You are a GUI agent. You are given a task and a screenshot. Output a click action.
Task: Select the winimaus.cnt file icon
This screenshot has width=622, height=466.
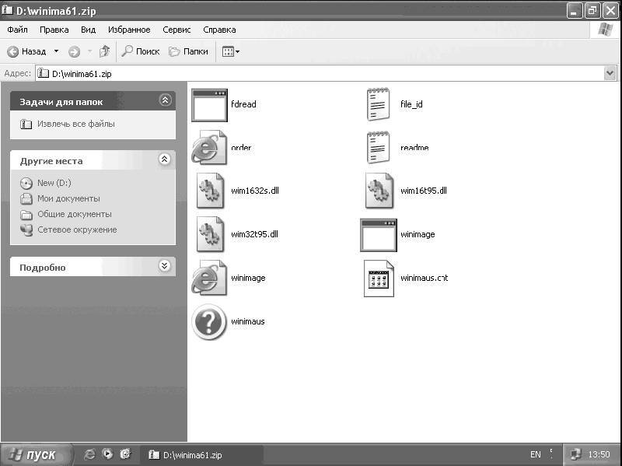(378, 279)
